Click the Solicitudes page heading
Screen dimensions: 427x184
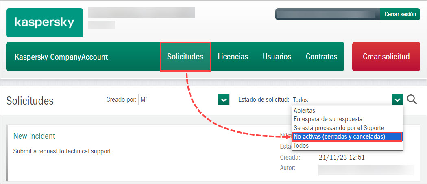pyautogui.click(x=30, y=101)
